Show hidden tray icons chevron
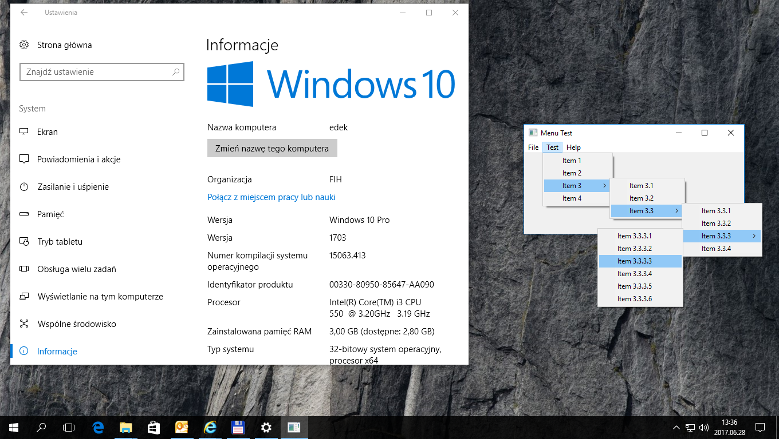 676,427
